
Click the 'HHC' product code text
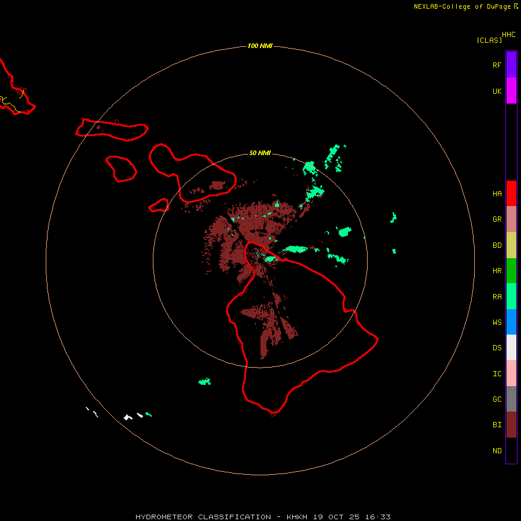point(508,35)
